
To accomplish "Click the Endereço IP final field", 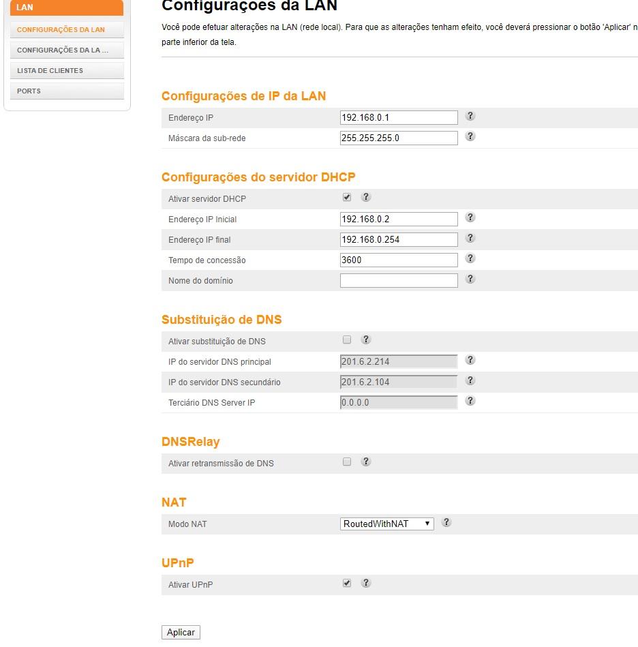I will (399, 240).
